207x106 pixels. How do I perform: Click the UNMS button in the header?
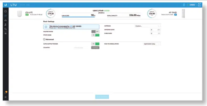192,5
